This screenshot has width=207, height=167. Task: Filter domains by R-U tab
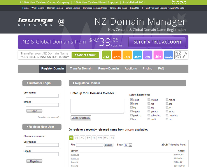pos(106,138)
